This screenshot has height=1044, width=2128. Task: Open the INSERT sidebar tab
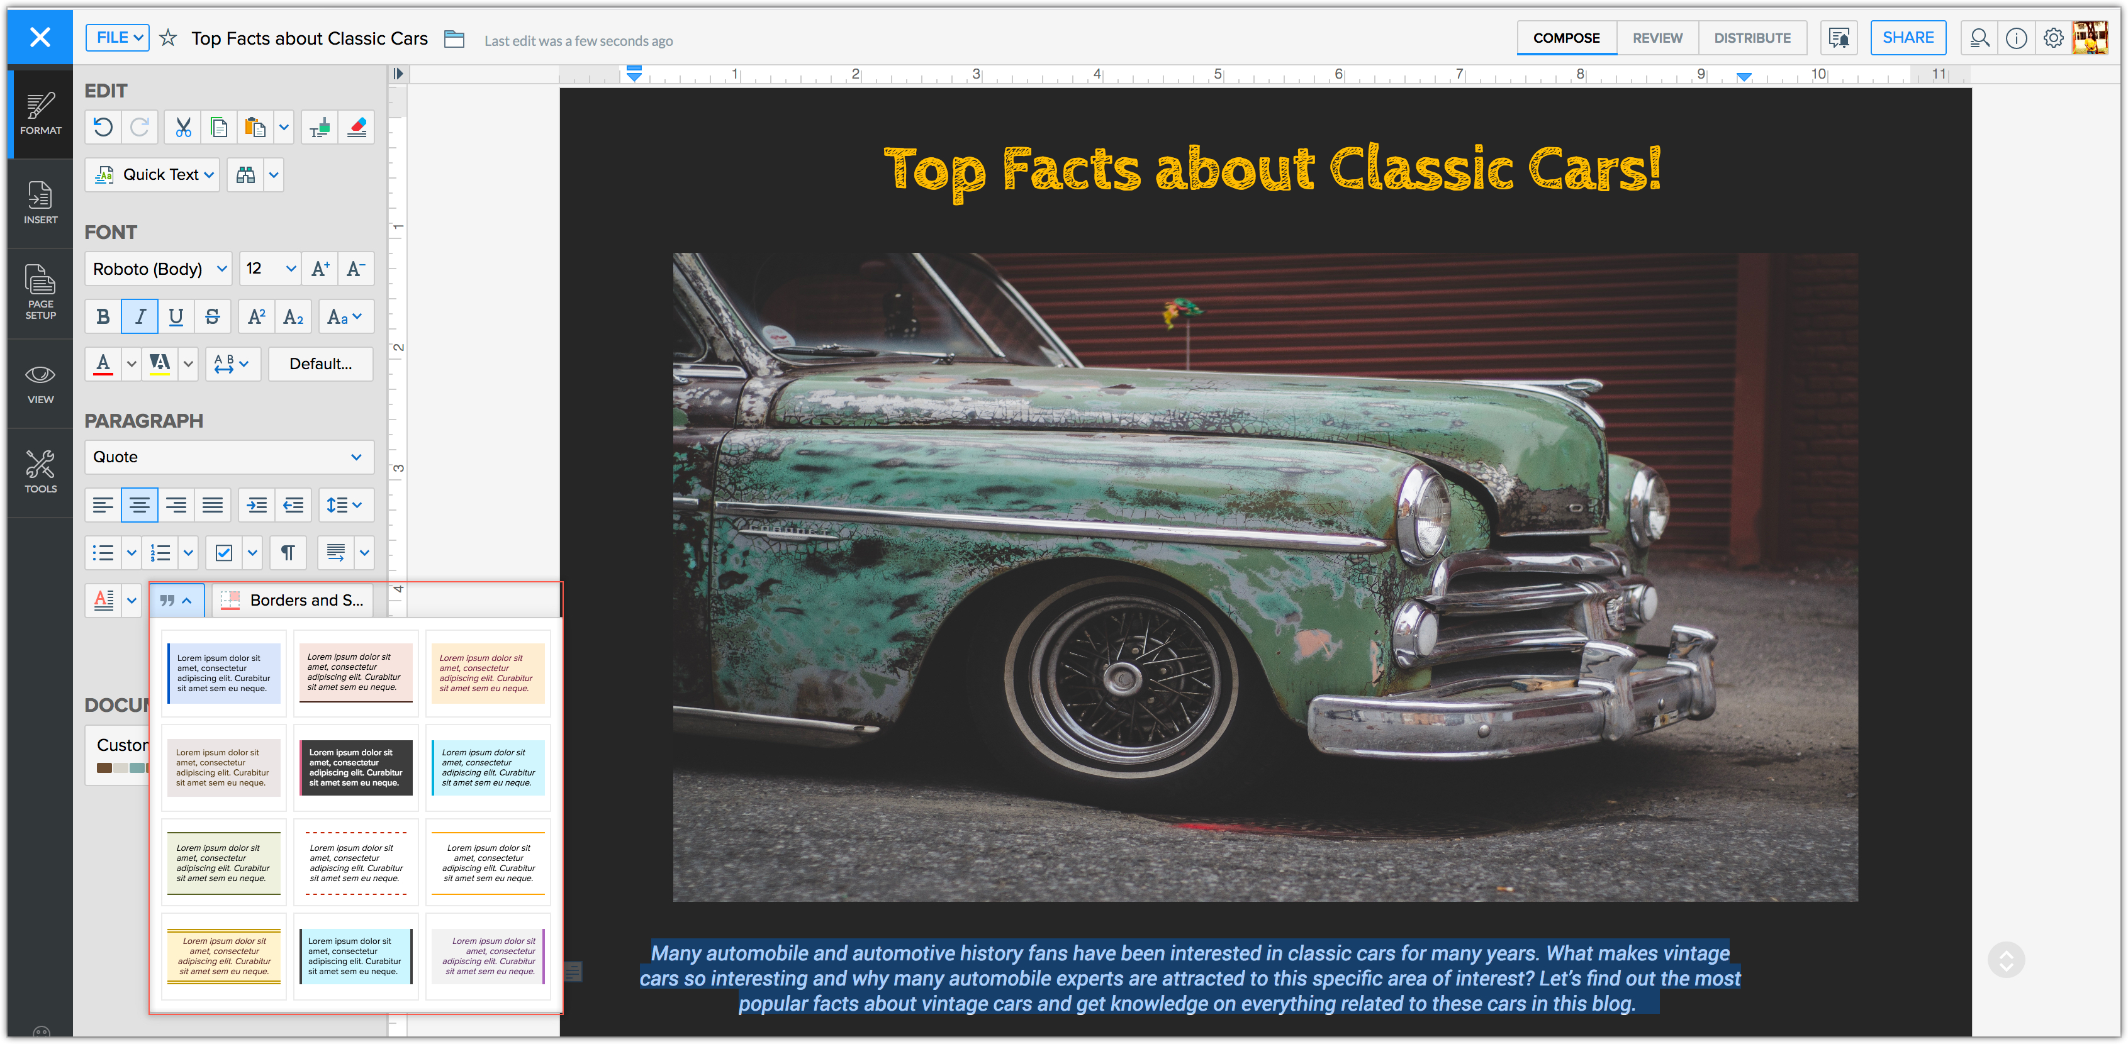click(x=40, y=203)
